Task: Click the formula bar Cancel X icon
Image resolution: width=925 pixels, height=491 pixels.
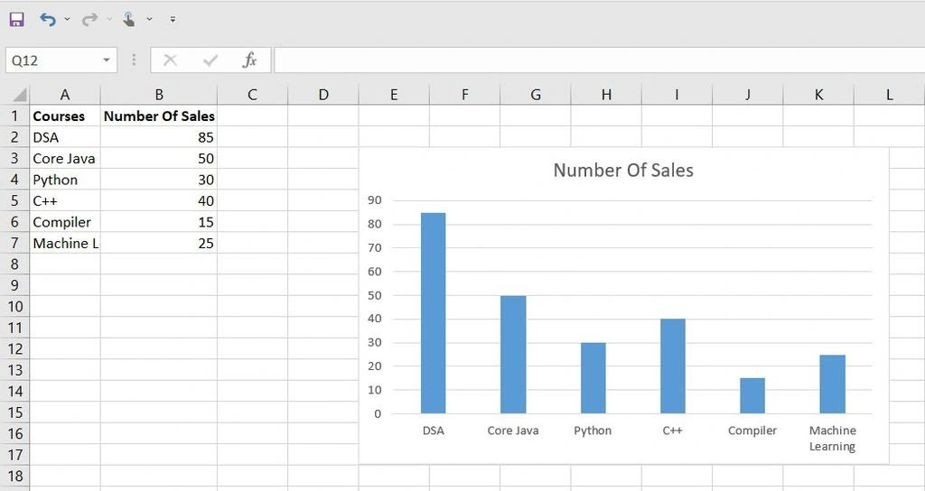Action: coord(170,60)
